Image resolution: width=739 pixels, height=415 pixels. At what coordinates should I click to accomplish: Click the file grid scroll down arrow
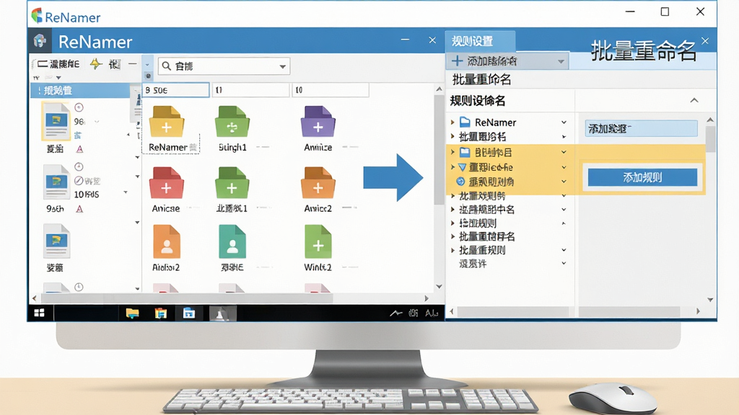point(439,286)
